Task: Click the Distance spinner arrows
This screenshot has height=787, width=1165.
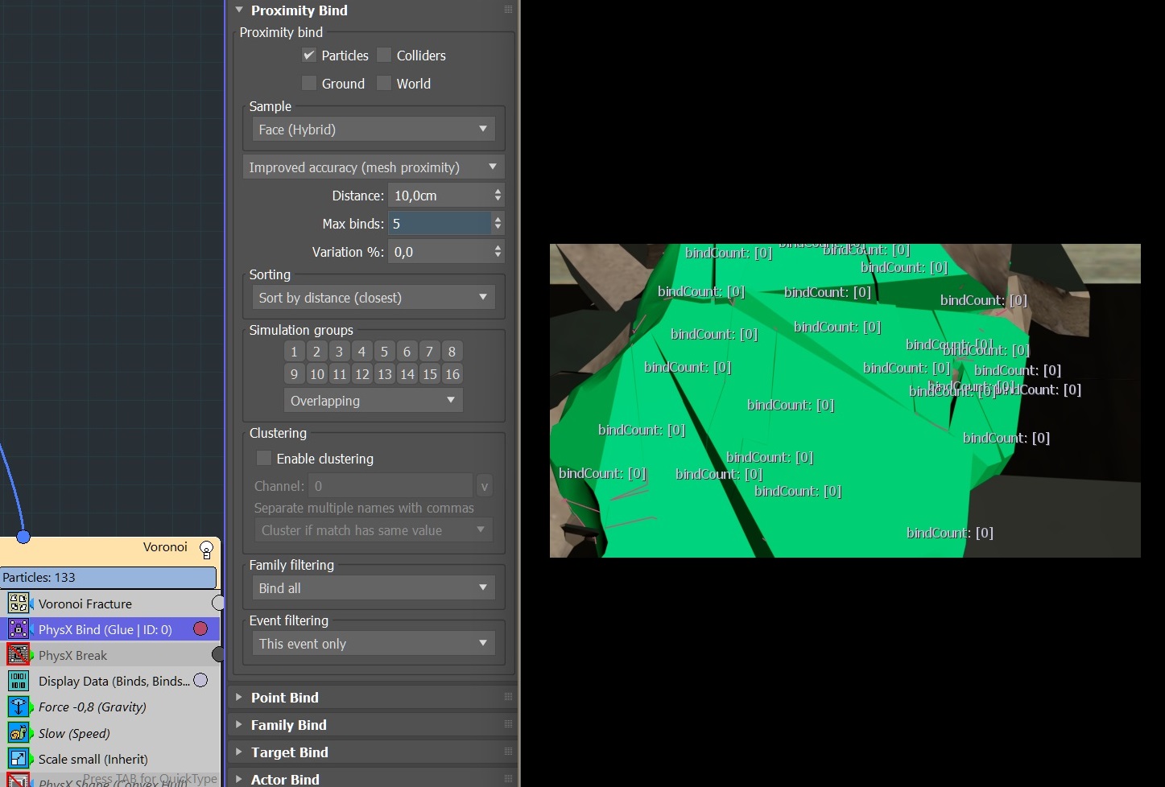Action: (x=498, y=196)
